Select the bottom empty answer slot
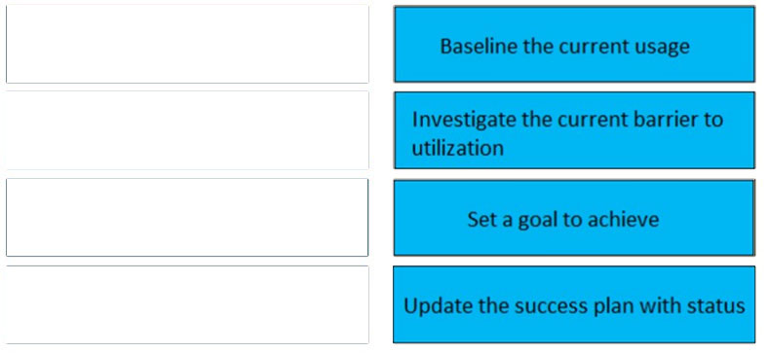Viewport: 768px width, 353px height. pos(187,304)
